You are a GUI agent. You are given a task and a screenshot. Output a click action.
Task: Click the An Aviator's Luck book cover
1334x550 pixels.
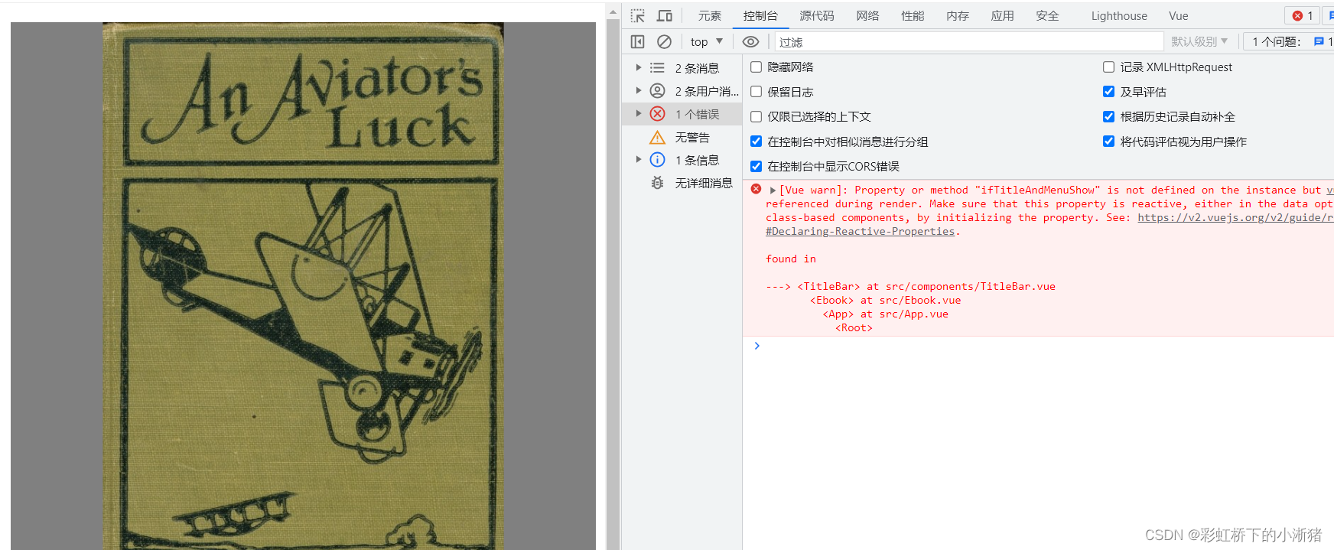point(303,285)
